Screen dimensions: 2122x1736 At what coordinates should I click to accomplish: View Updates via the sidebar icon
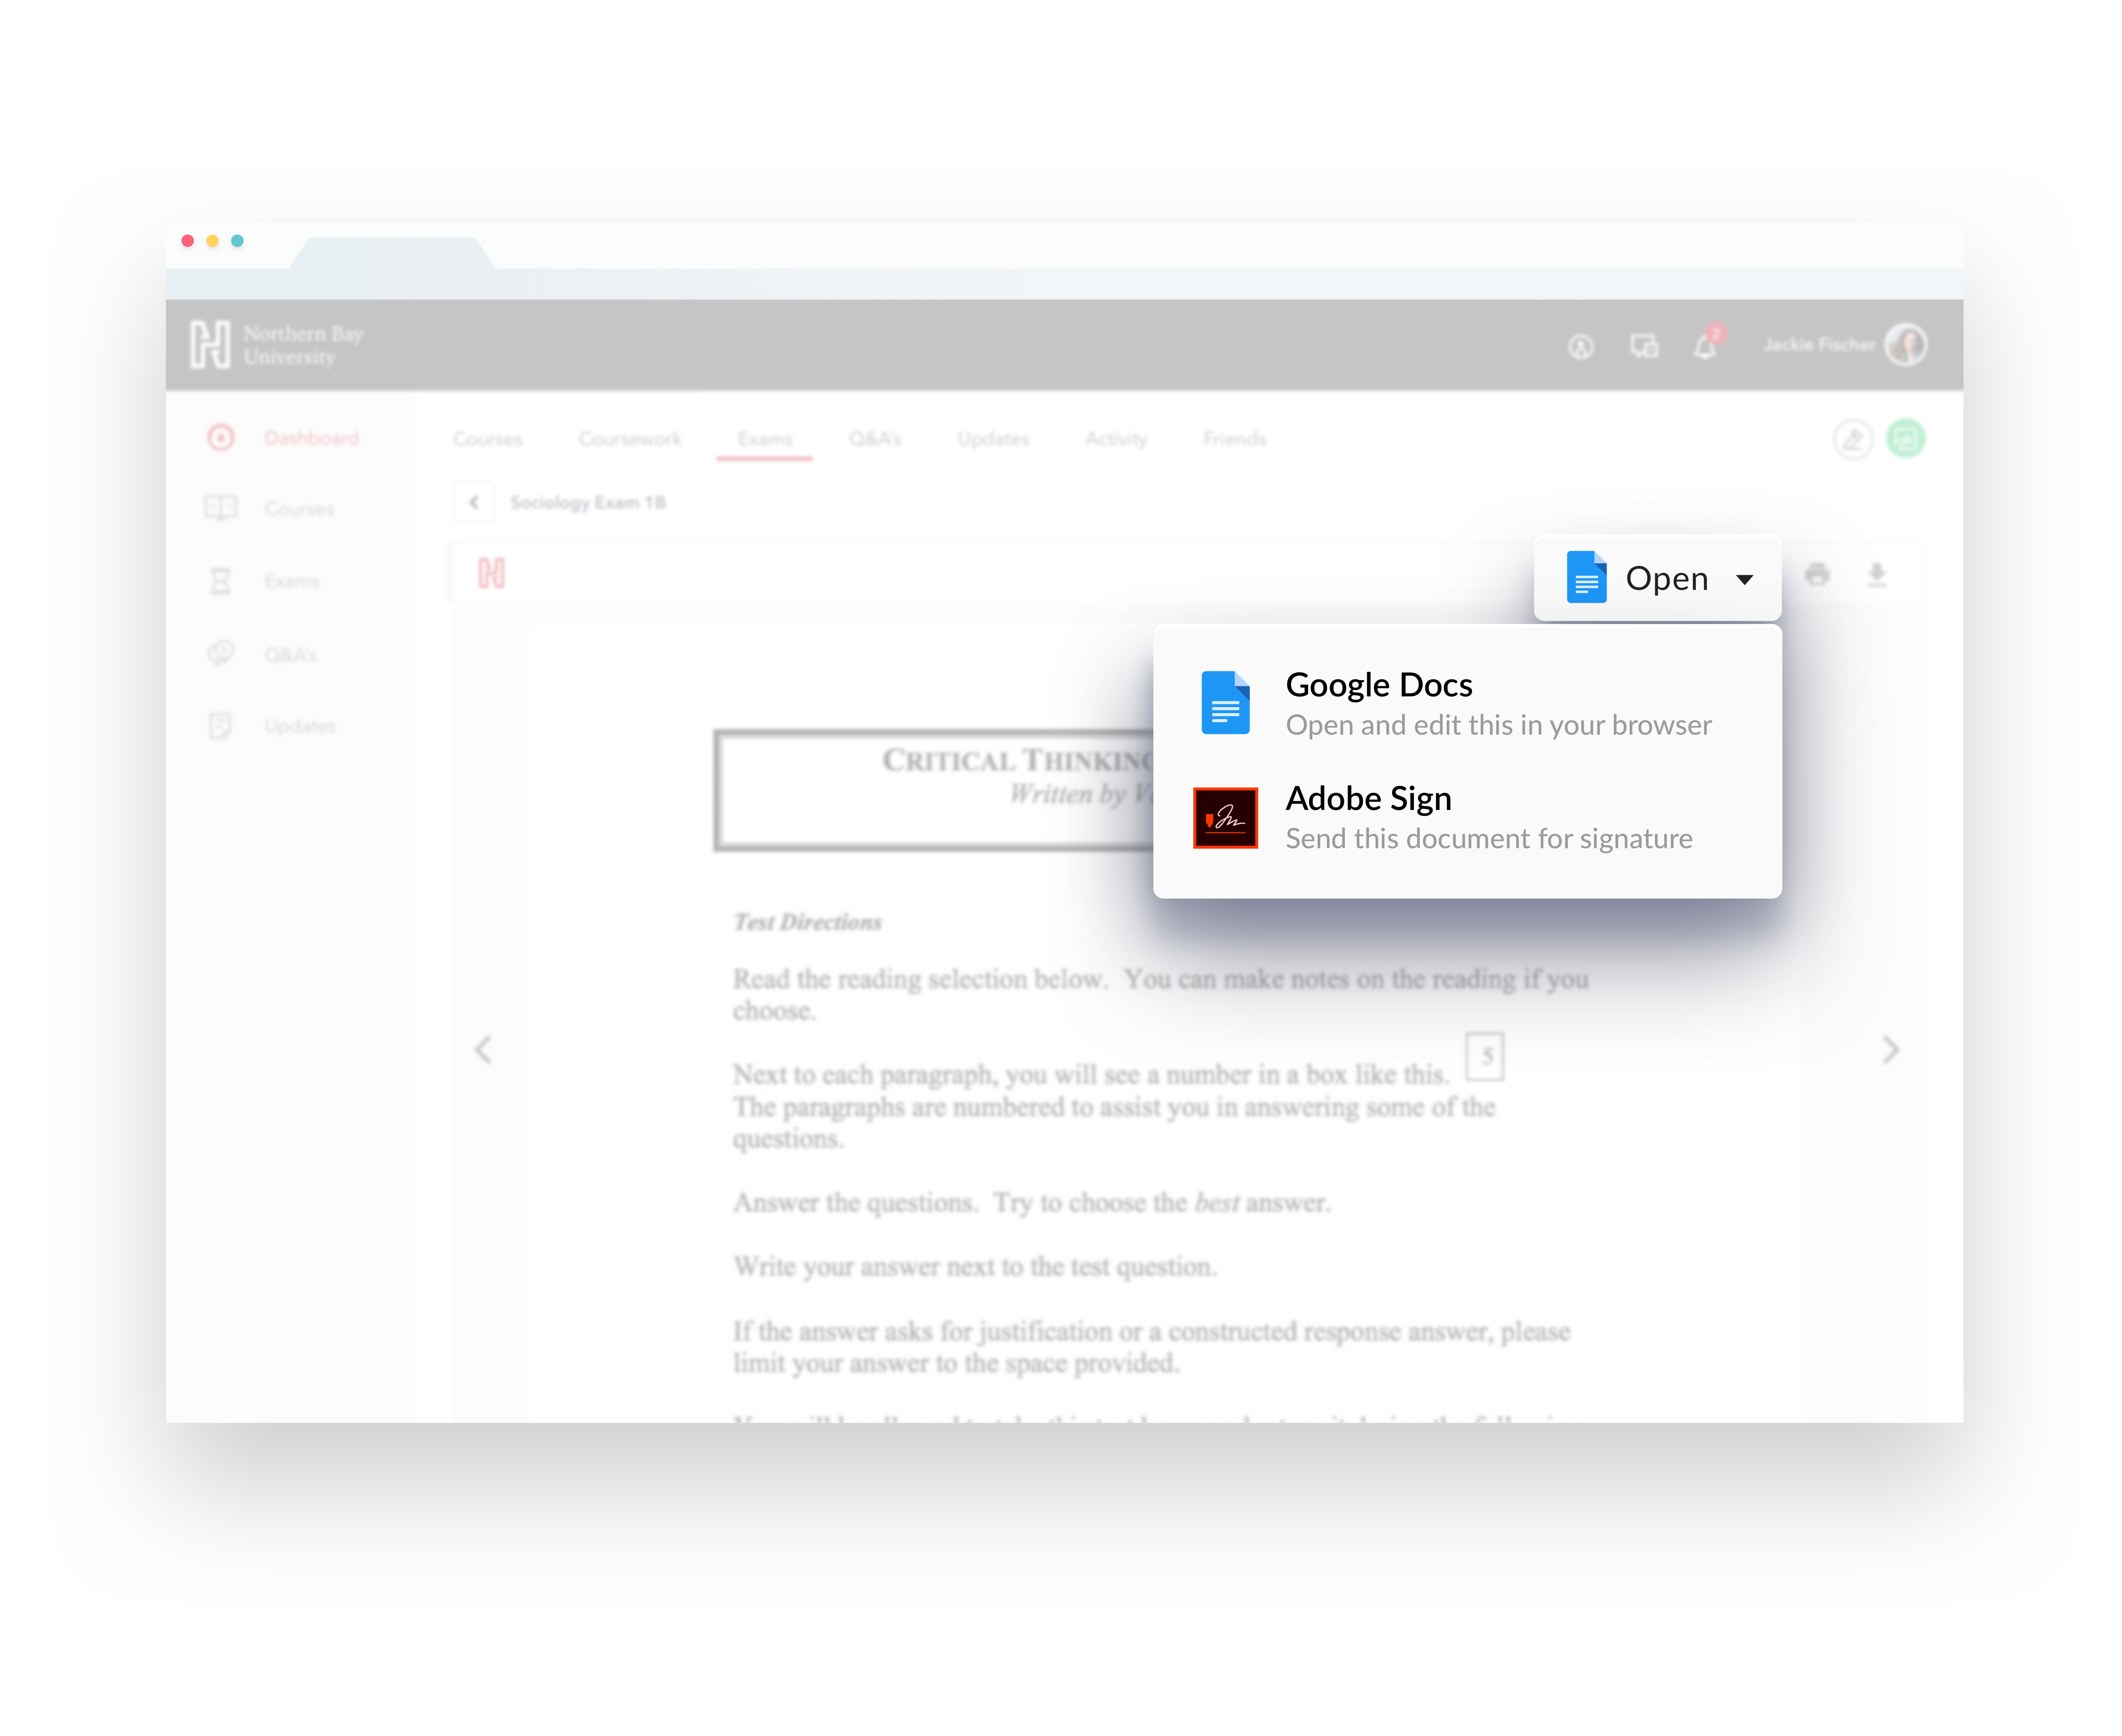pos(220,726)
